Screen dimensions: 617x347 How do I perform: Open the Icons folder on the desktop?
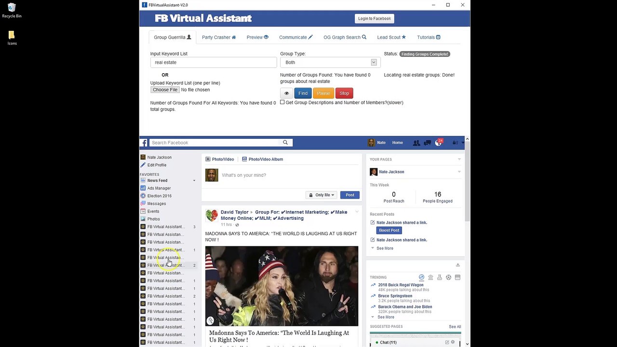click(x=12, y=38)
